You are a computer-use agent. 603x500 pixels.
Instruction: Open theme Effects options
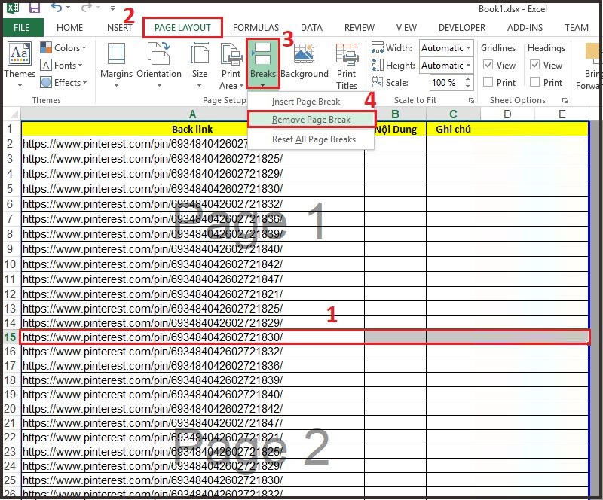(x=63, y=82)
